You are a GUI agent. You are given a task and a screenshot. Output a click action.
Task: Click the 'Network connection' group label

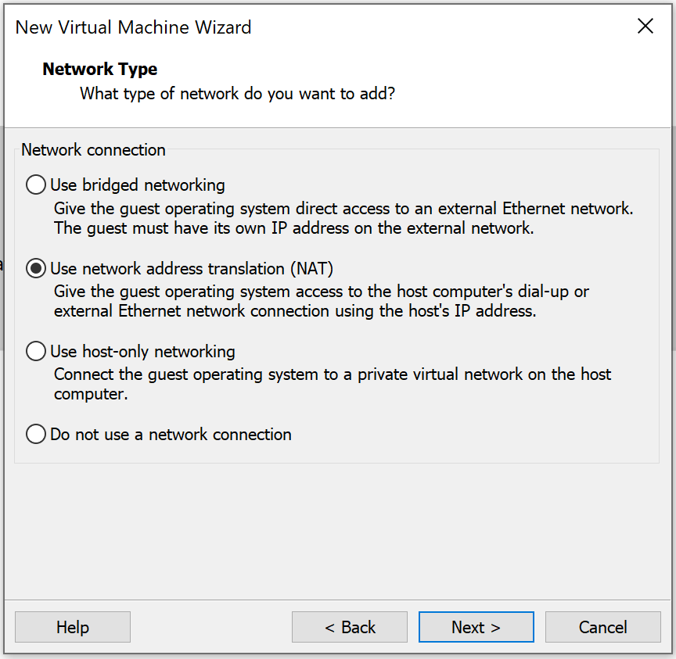93,149
